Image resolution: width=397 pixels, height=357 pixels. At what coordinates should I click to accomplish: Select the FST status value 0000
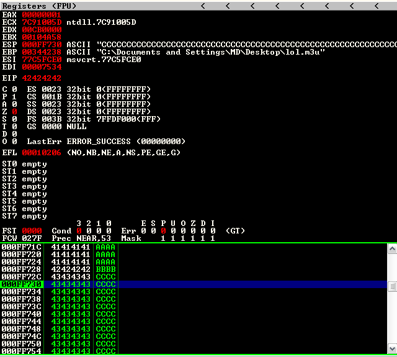32,231
